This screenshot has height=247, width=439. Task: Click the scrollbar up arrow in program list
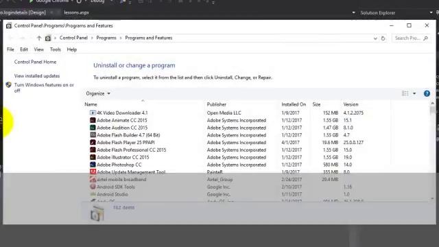[x=432, y=104]
